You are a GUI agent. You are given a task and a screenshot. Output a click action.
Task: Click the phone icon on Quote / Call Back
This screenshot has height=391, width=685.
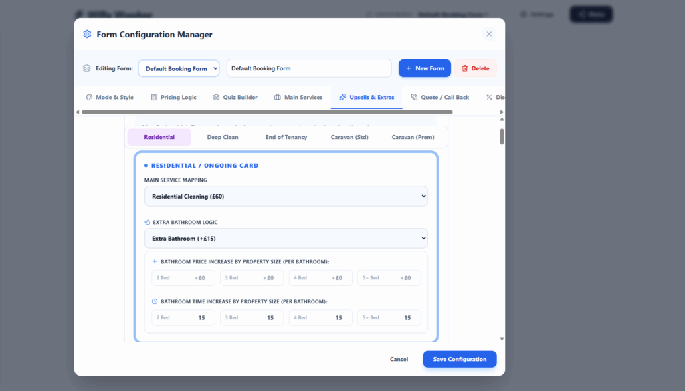coord(414,98)
